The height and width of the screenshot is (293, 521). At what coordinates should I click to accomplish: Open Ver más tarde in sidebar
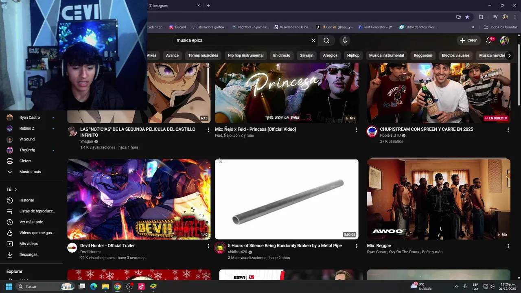click(x=31, y=222)
